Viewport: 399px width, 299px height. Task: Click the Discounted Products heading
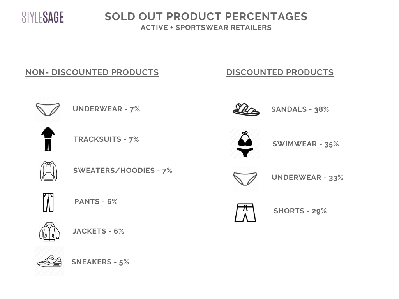point(280,72)
